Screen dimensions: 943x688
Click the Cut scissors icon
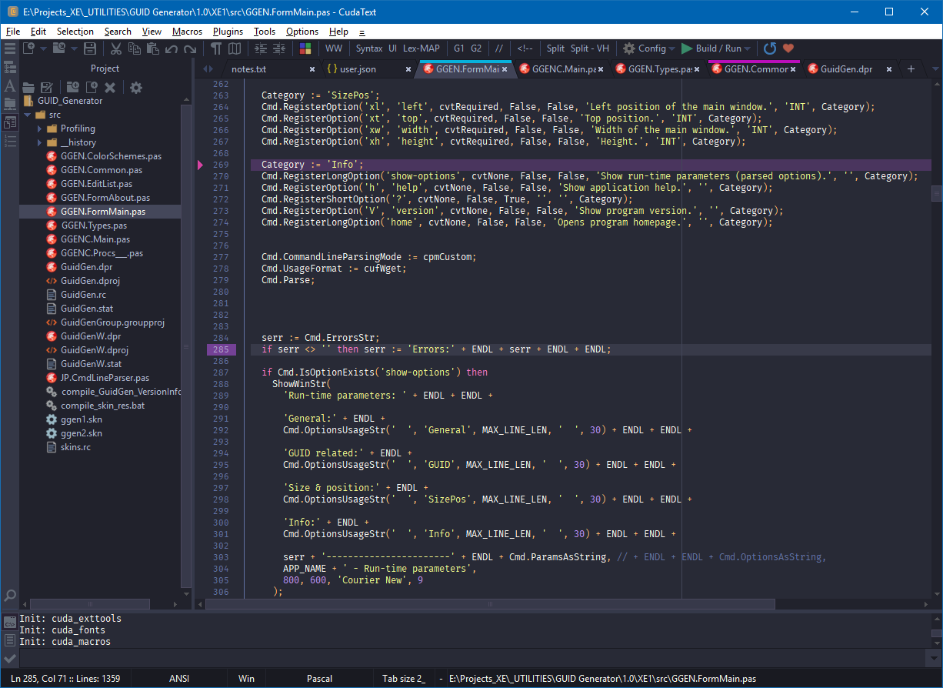coord(115,48)
